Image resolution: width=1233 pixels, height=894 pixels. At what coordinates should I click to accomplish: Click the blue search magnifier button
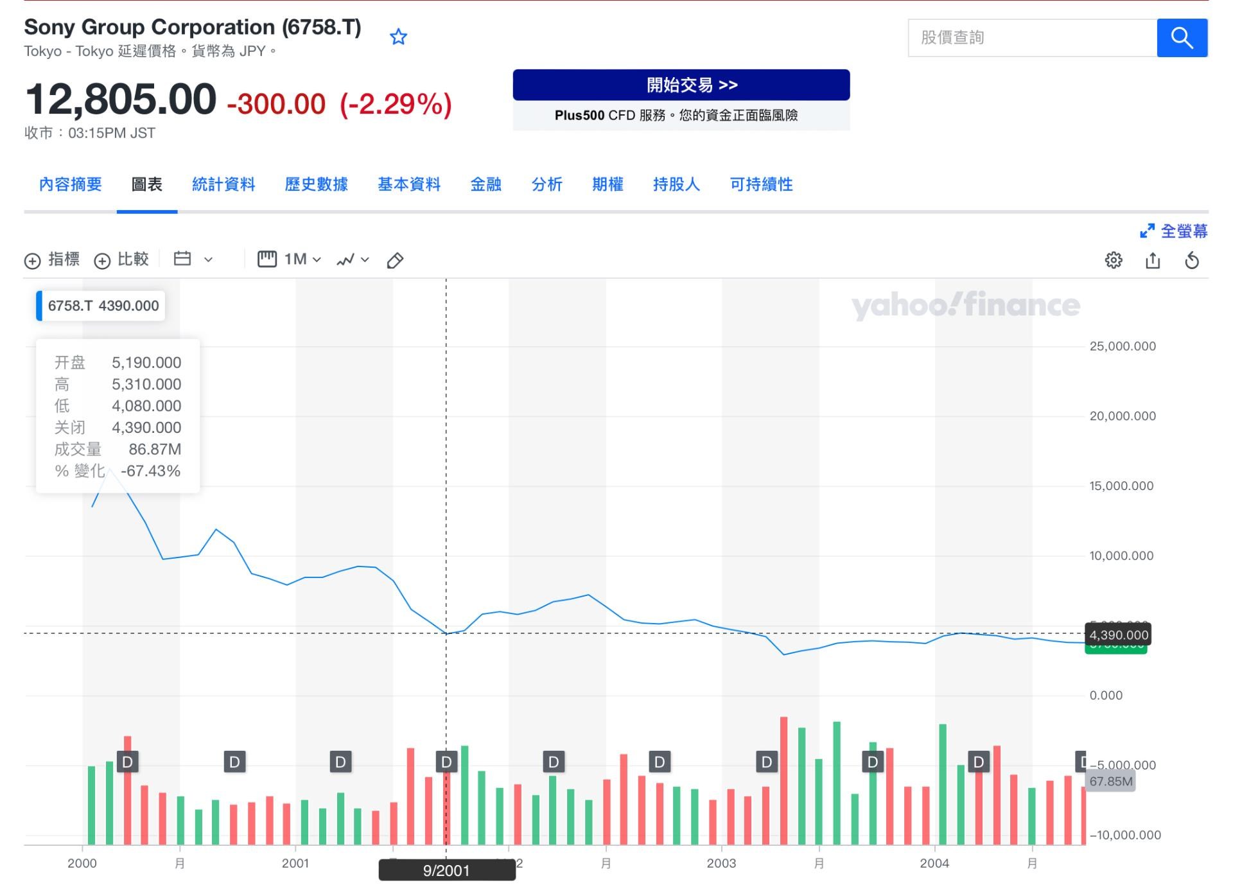[1182, 38]
